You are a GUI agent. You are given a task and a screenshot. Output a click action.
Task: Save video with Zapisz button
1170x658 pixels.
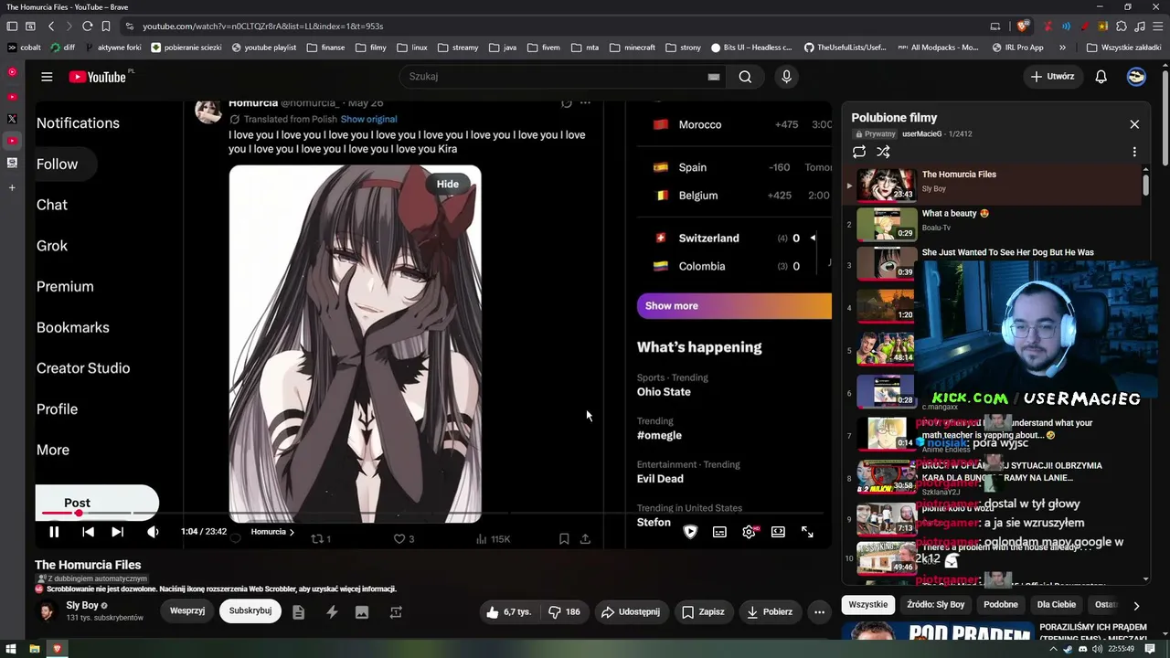click(703, 612)
